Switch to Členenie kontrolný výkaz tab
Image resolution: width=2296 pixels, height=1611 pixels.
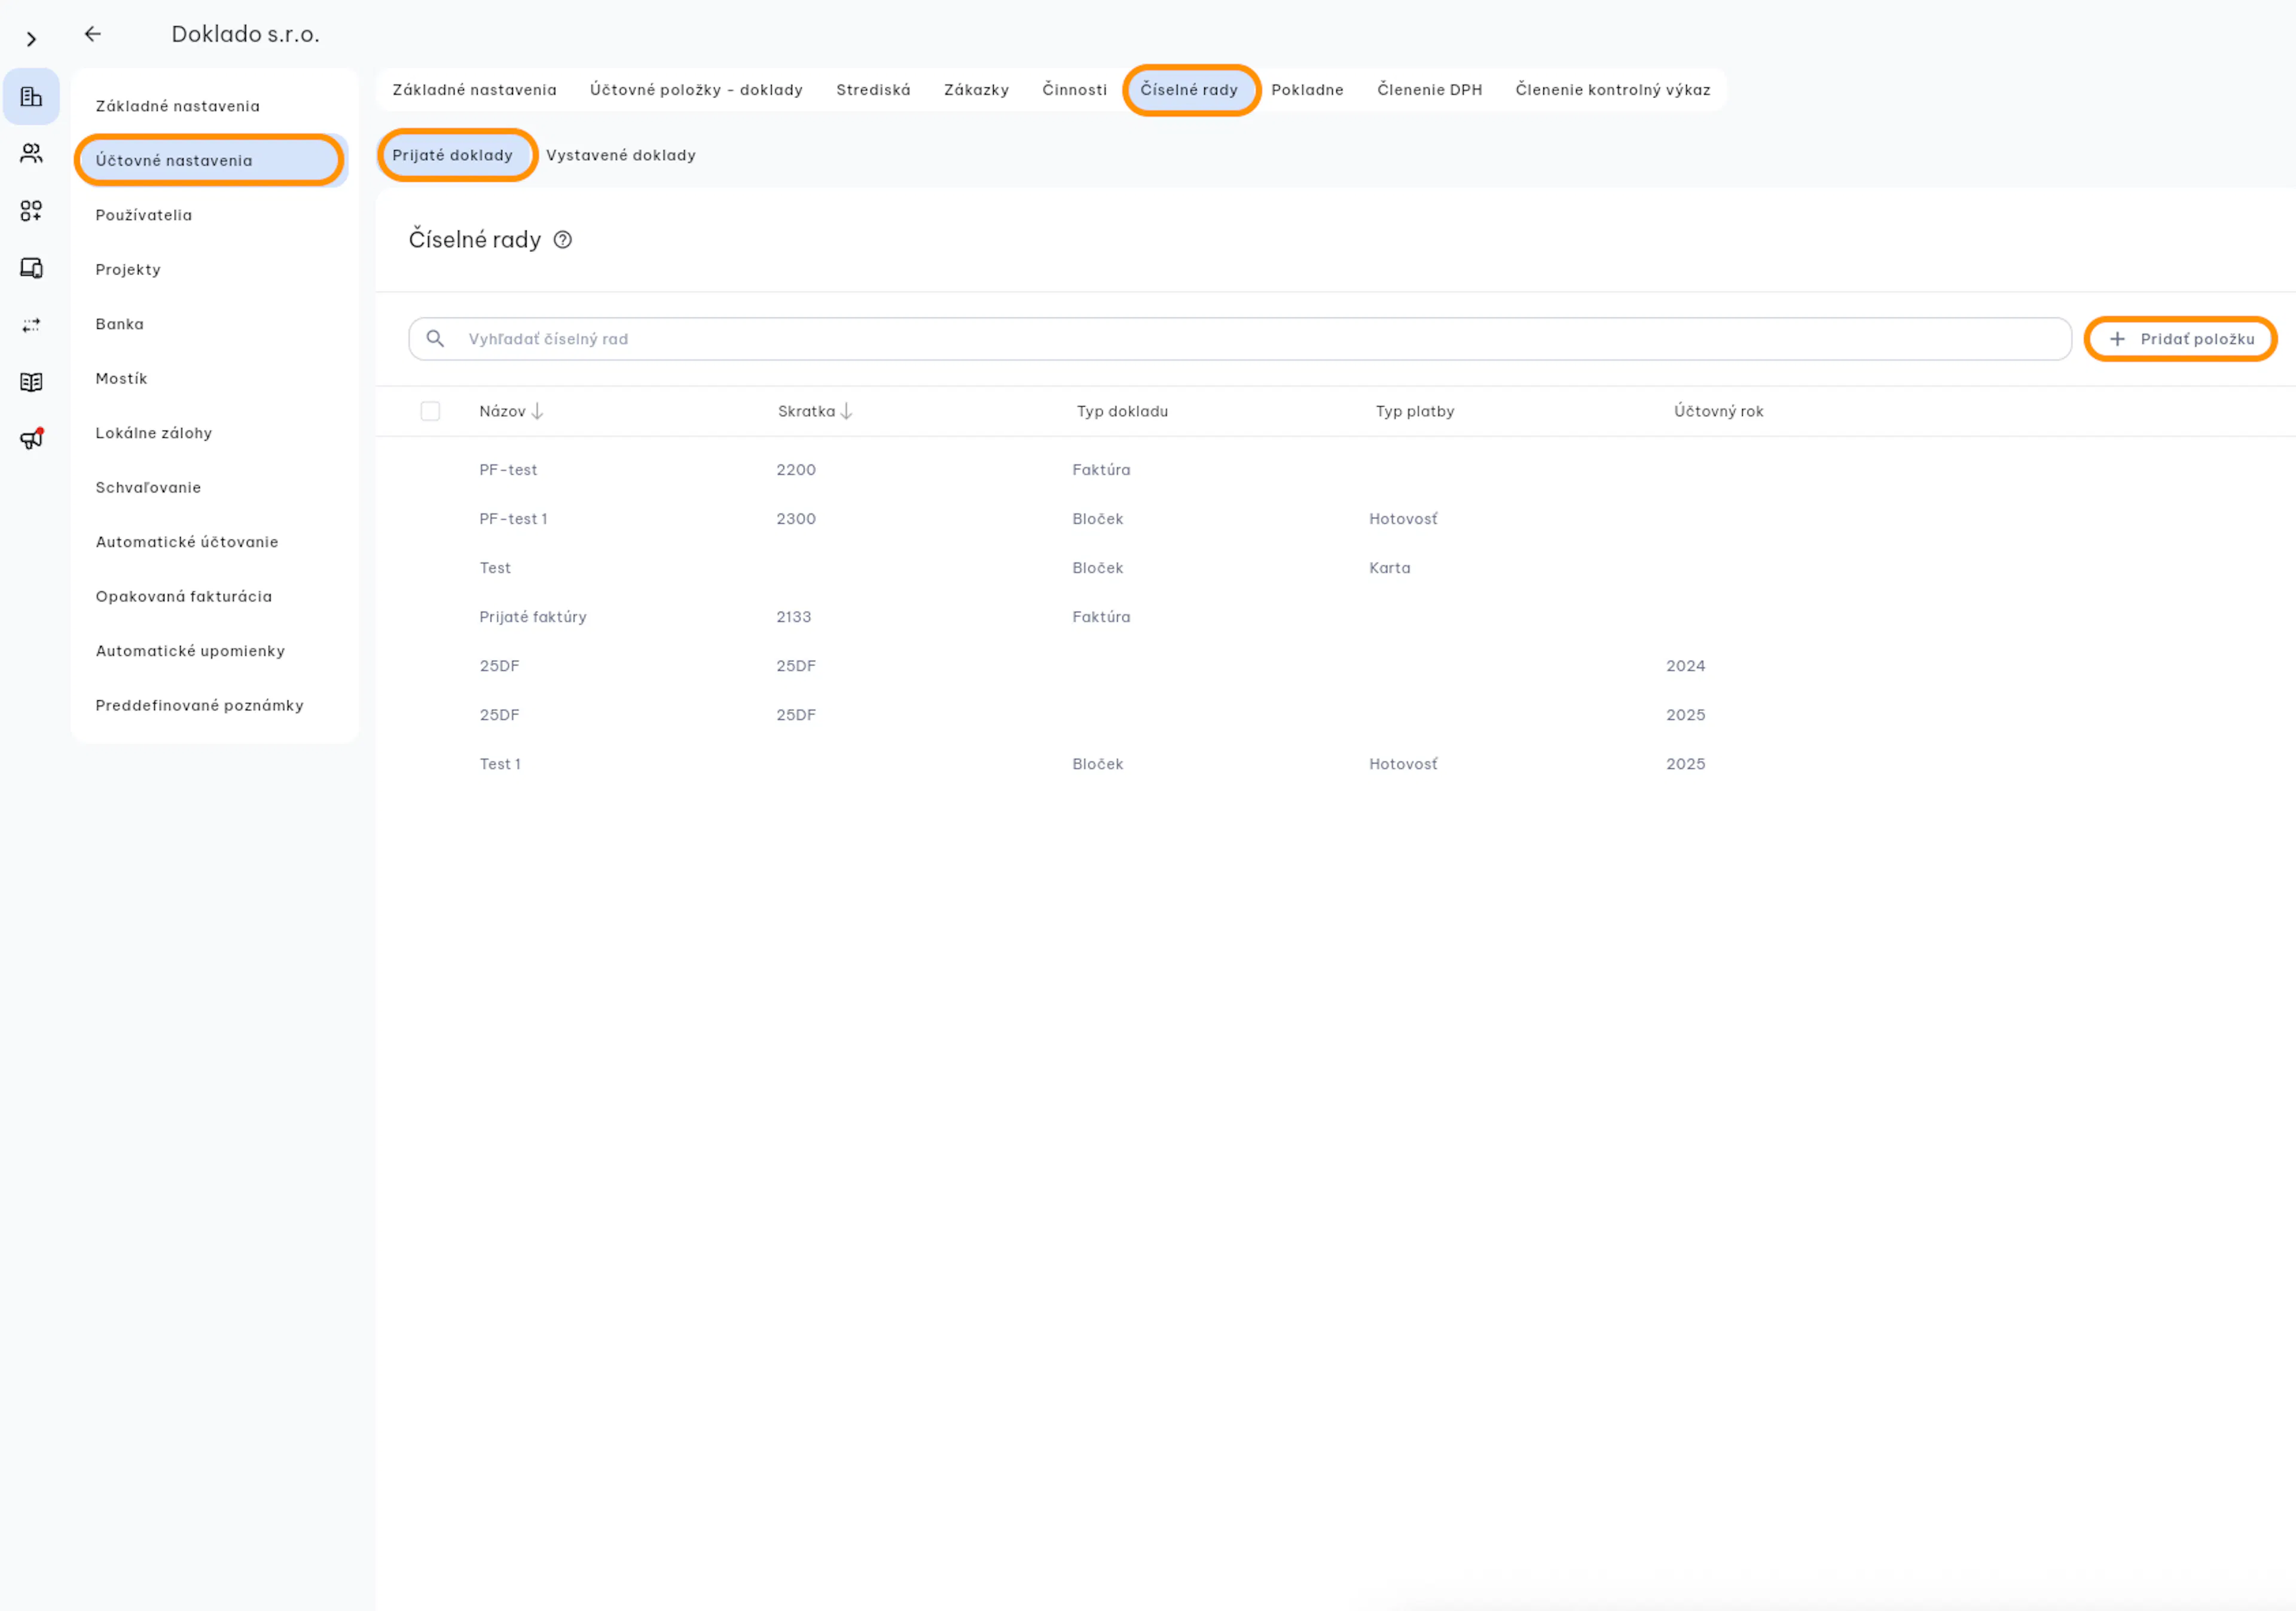click(x=1612, y=90)
